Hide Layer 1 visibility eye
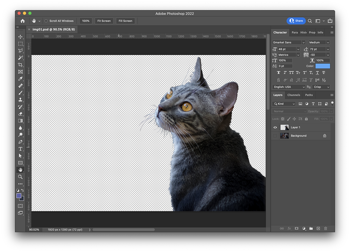The width and height of the screenshot is (350, 252). pyautogui.click(x=275, y=128)
